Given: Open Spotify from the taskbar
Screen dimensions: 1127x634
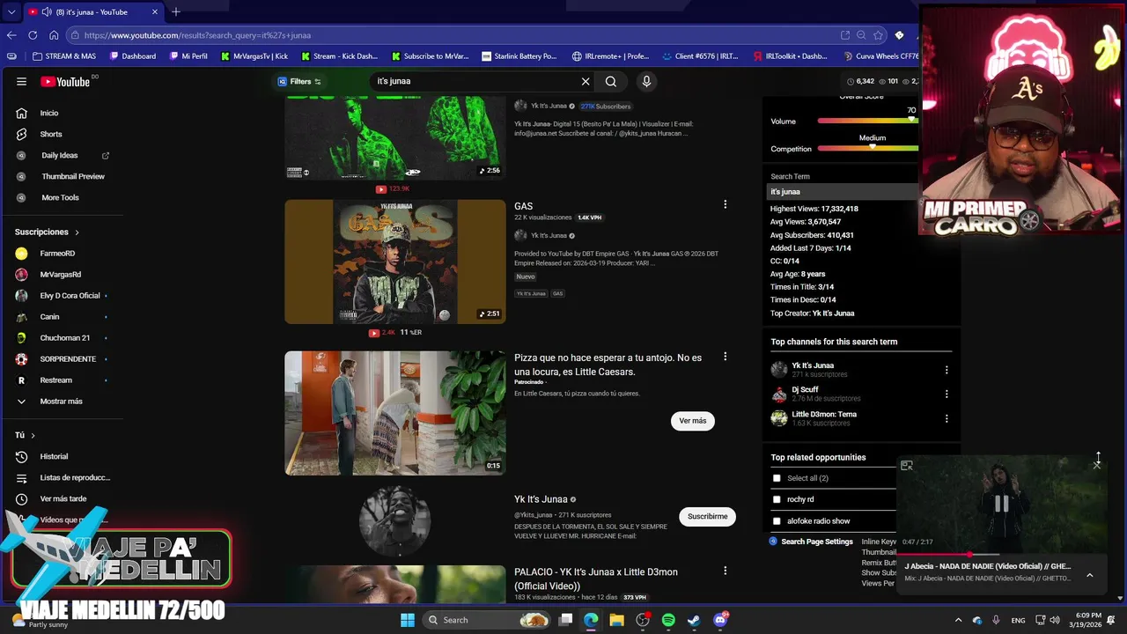Looking at the screenshot, I should click(x=668, y=620).
